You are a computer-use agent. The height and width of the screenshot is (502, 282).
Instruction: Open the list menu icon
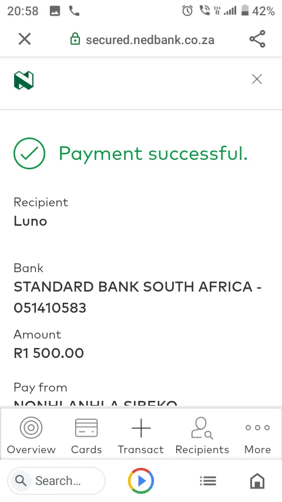[x=208, y=481]
